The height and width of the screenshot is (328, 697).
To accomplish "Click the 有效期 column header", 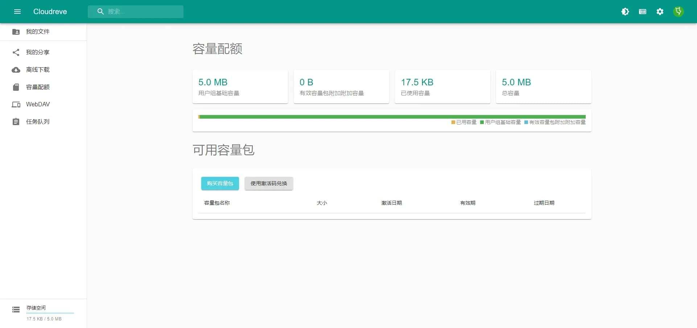I will 468,203.
